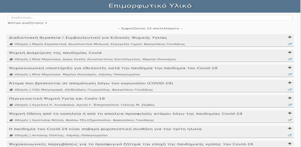This screenshot has width=301, height=147.
Task: Click authors line Αντώνης Πολίτης, Λάμπης Παπαγεωργίου
Action: tap(69, 135)
